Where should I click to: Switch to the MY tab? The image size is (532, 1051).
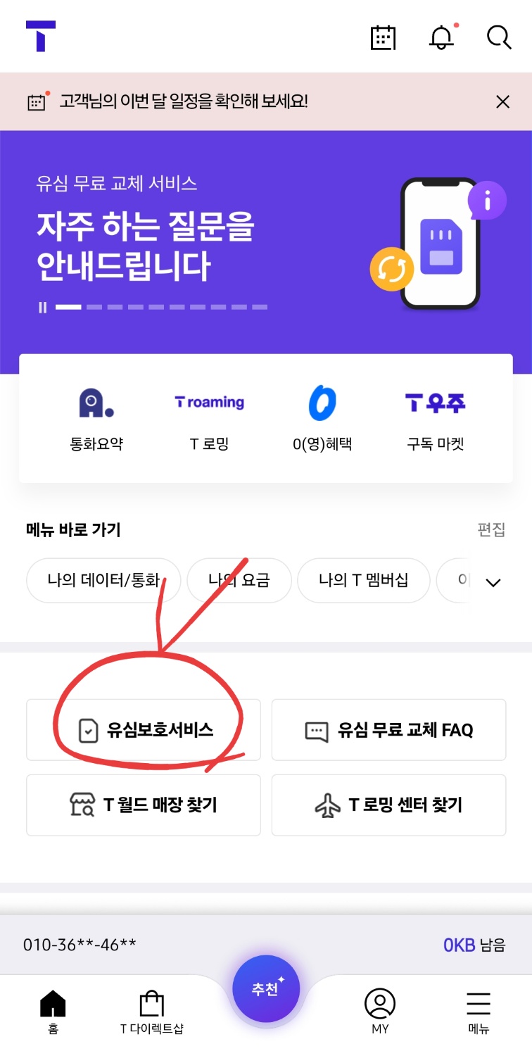380,1011
